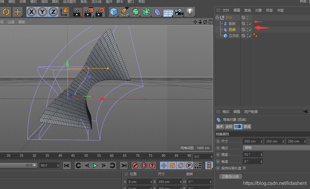Click the Floor/Environment grid icon
This screenshot has height=189, width=310.
click(x=168, y=12)
